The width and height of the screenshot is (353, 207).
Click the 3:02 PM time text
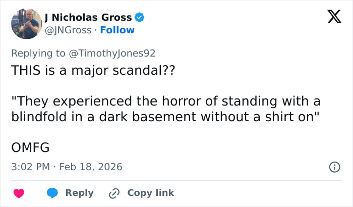click(x=31, y=167)
